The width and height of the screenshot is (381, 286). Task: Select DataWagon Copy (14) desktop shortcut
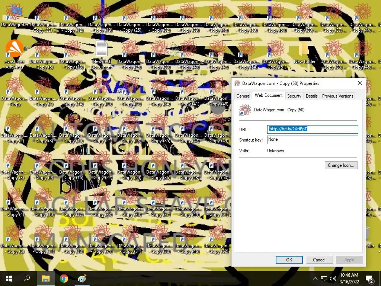point(73,92)
